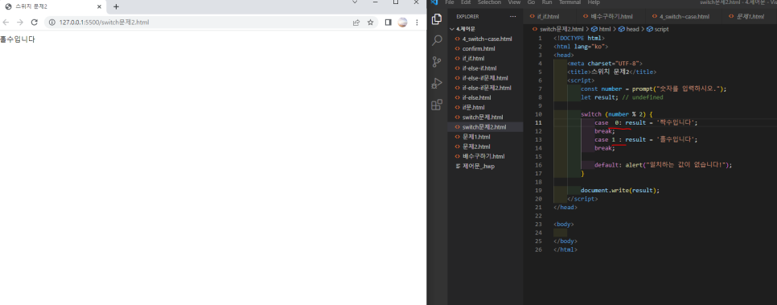777x305 pixels.
Task: Open the Go menu in VS Code
Action: tap(531, 2)
